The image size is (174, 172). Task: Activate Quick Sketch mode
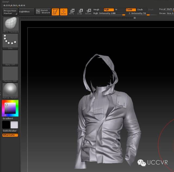[x=43, y=12]
